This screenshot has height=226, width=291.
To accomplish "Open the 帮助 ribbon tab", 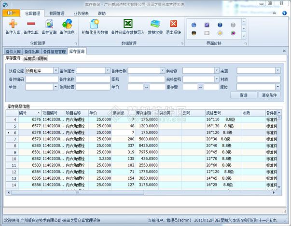I will point(101,13).
